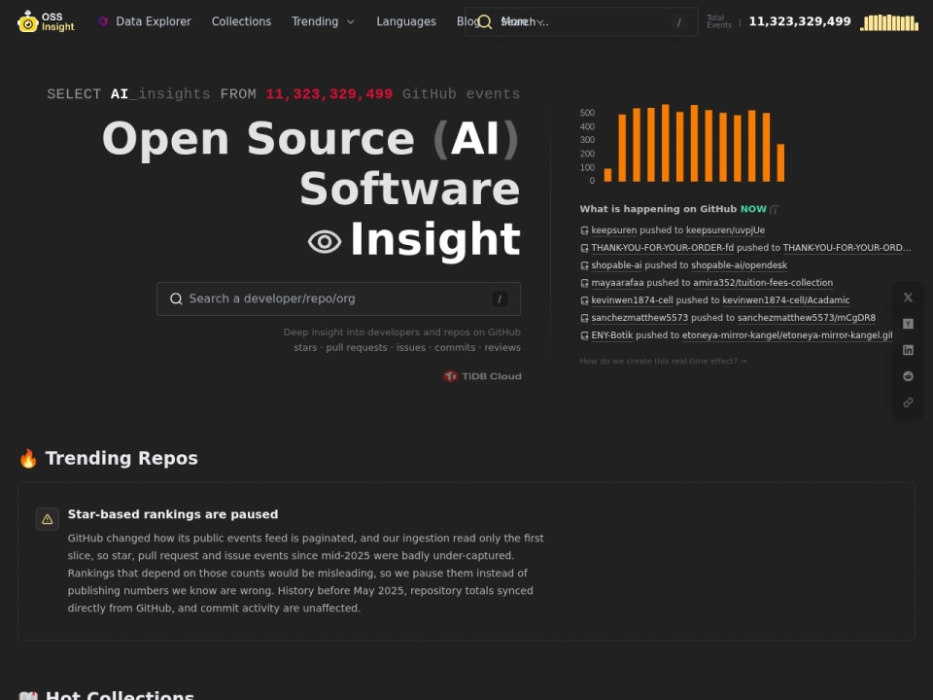Click the purple Data Explorer icon
Viewport: 933px width, 700px height.
pos(103,21)
